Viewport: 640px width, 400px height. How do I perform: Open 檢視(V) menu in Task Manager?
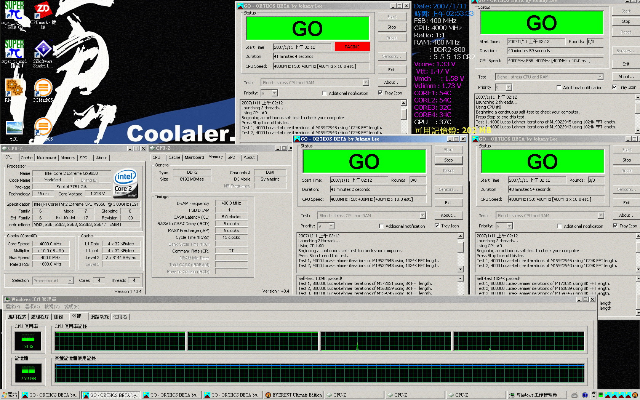[52, 307]
